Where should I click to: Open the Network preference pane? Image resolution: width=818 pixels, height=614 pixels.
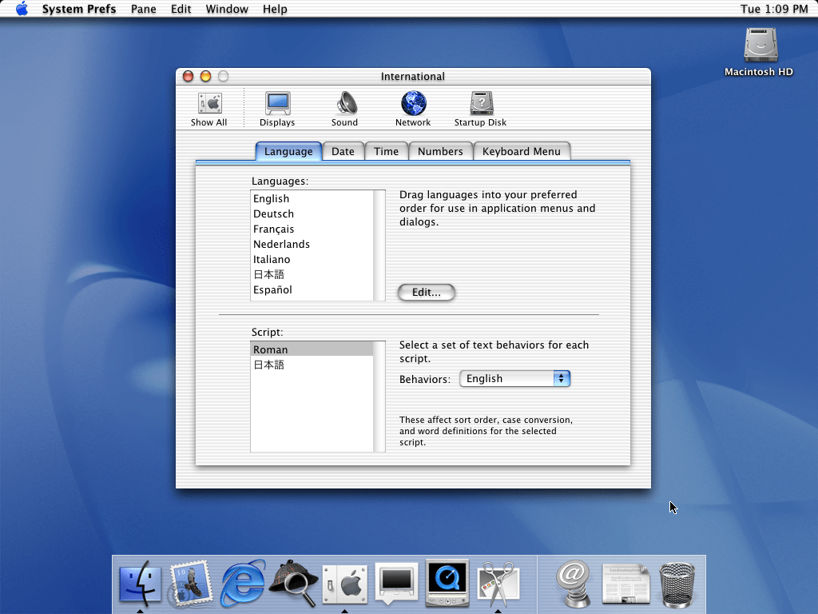(413, 108)
